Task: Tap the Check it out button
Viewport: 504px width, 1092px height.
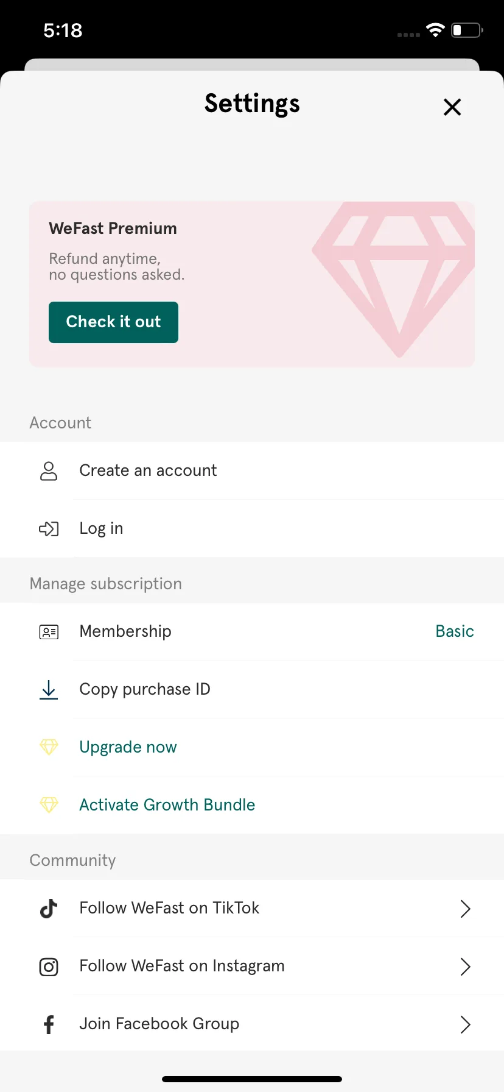Action: (113, 322)
